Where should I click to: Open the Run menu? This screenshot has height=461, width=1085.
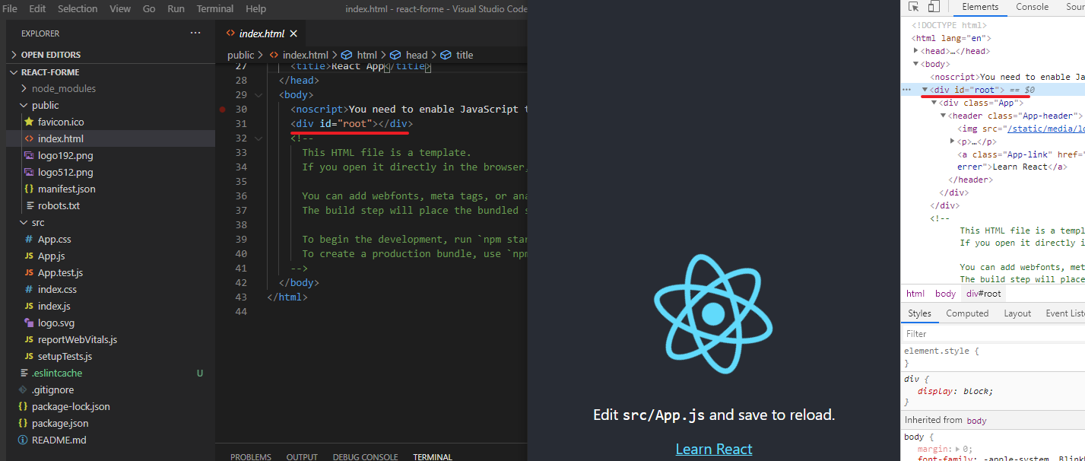coord(176,8)
